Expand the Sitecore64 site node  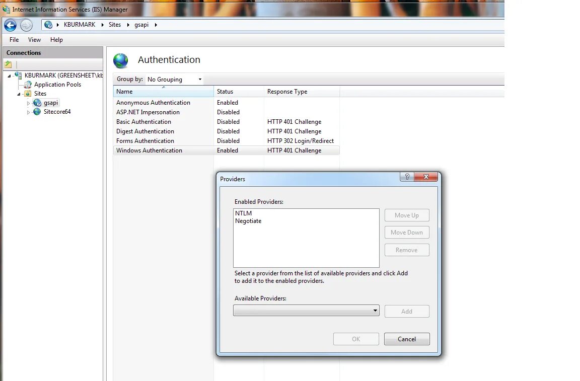pos(28,112)
